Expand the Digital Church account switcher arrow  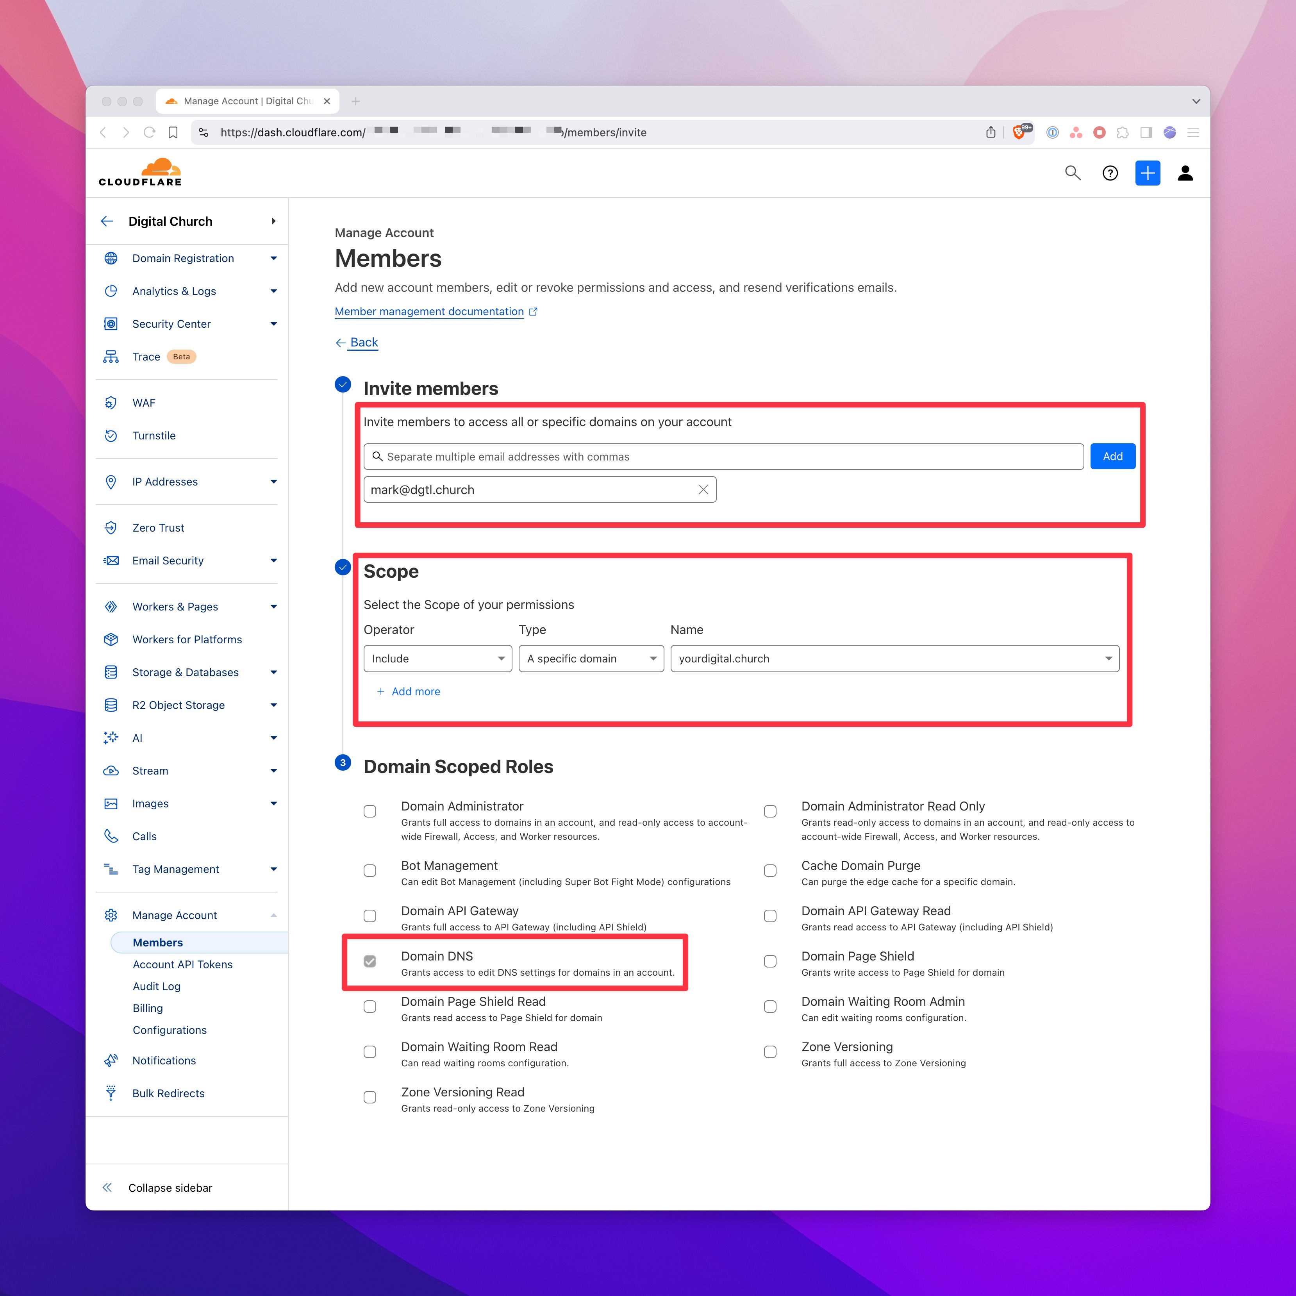click(x=274, y=221)
